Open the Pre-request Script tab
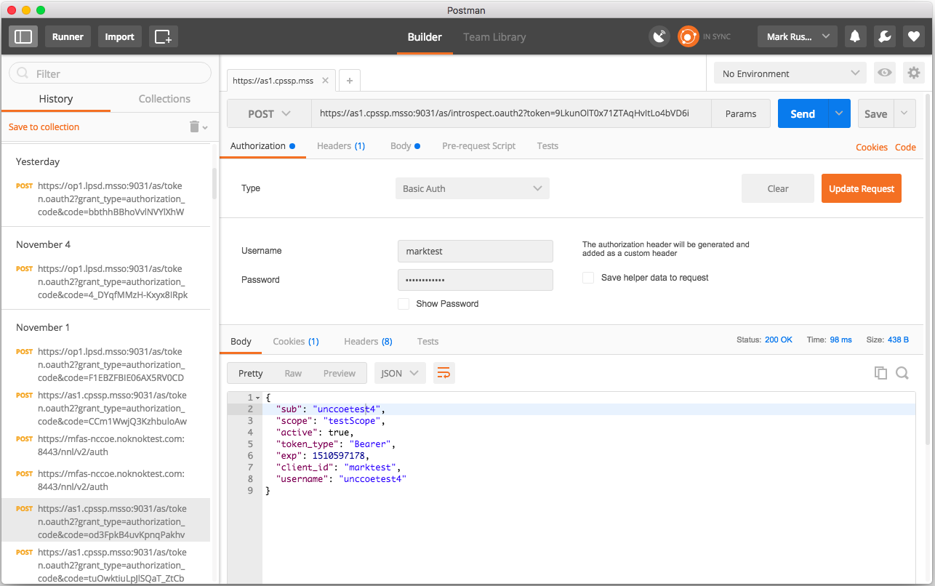935x586 pixels. 478,146
